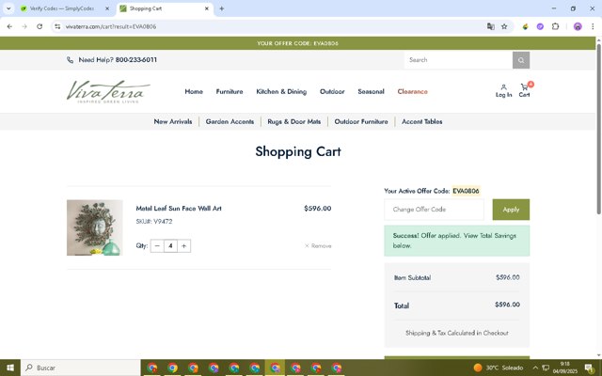Go to Garden Accents
This screenshot has width=602, height=376.
pos(230,121)
